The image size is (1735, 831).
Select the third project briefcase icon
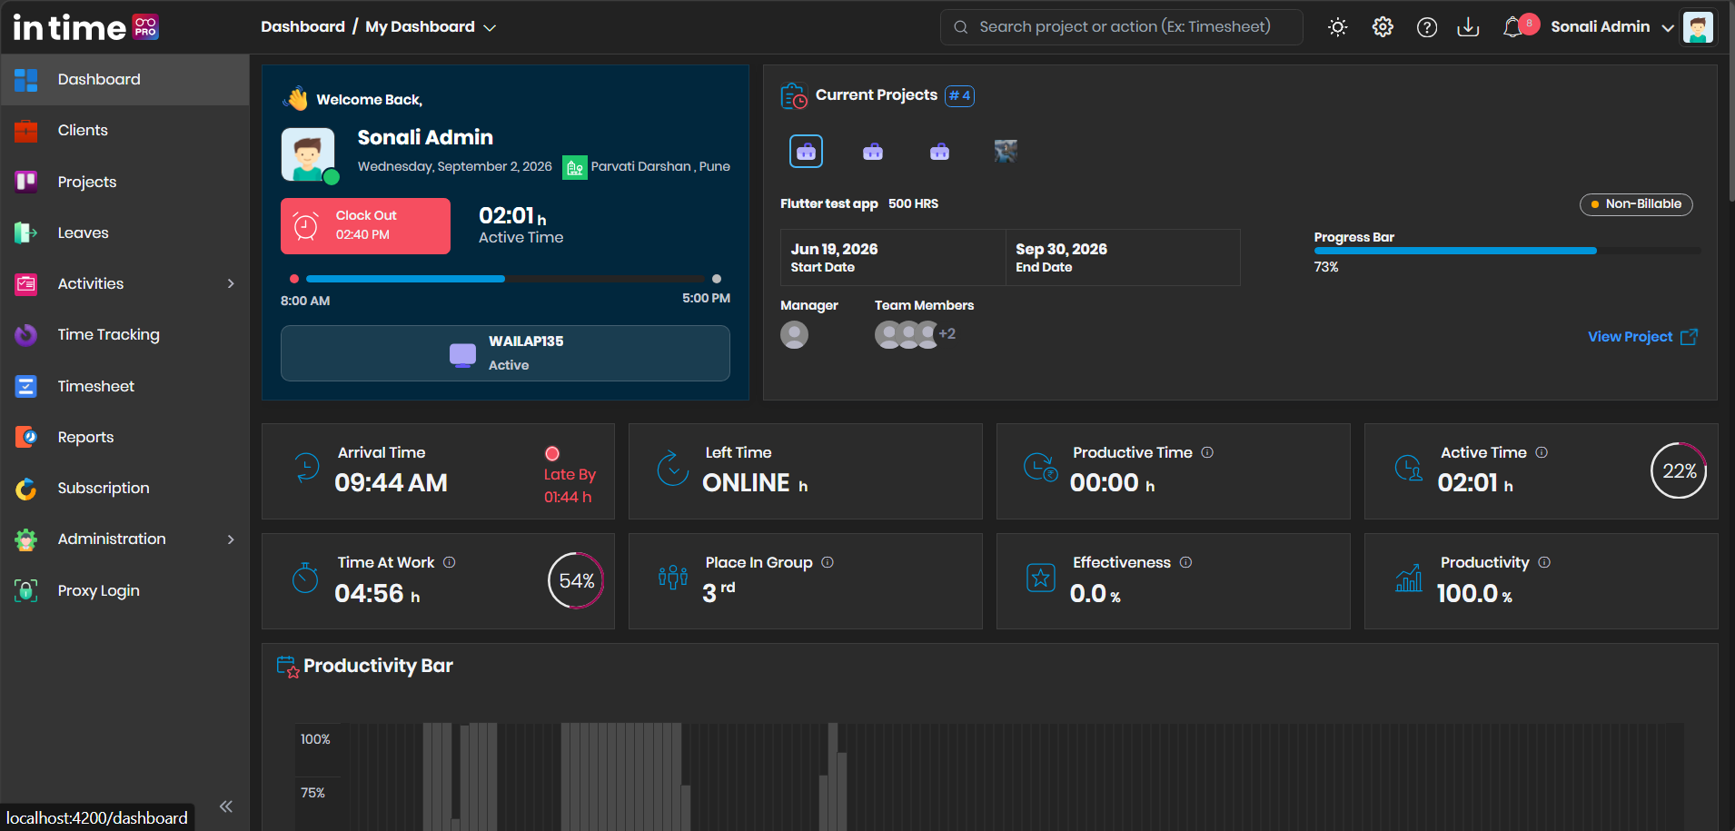pos(940,152)
